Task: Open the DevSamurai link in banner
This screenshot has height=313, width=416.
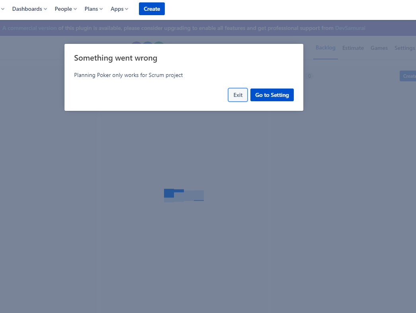Action: (x=350, y=28)
